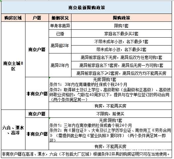Screen dimensions: 174x159
Task: Select the 已婚 cell
Action: click(x=60, y=34)
